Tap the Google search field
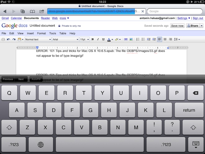205x154 pixels. click(x=175, y=12)
